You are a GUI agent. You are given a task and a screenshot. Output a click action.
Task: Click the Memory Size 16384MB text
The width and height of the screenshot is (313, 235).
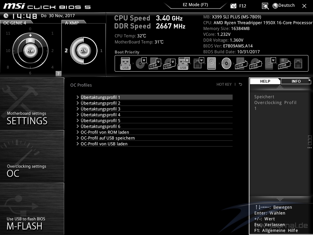[x=226, y=28]
